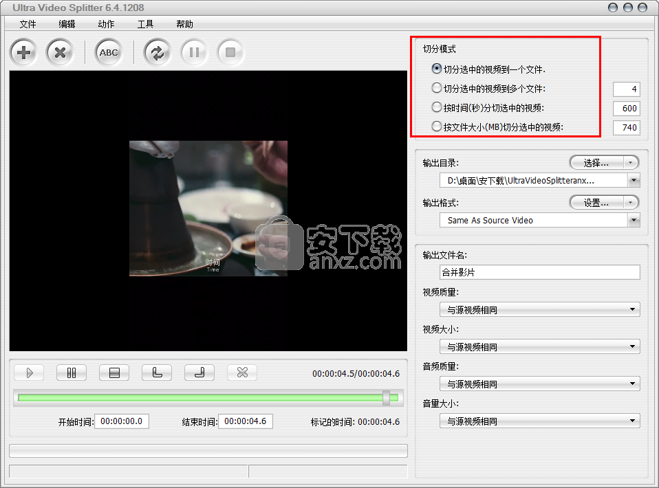Click the set end mark icon
Screen dimensions: 659x488
[199, 373]
